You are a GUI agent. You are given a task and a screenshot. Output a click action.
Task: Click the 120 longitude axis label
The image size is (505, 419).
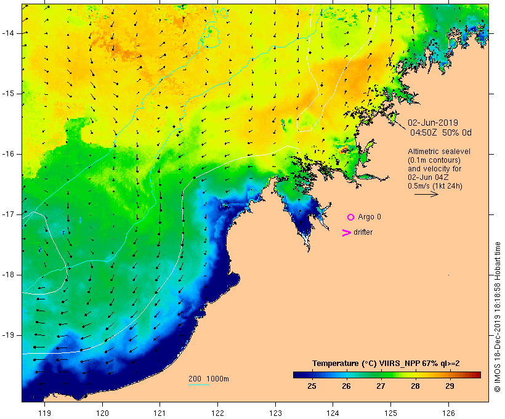(102, 413)
